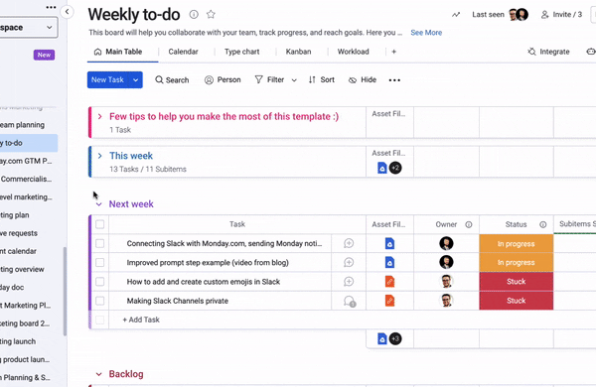Click Last seen user avatars
596x387 pixels.
(519, 15)
